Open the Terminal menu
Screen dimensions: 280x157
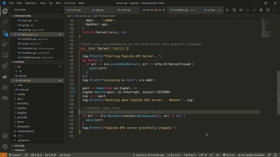pos(70,3)
